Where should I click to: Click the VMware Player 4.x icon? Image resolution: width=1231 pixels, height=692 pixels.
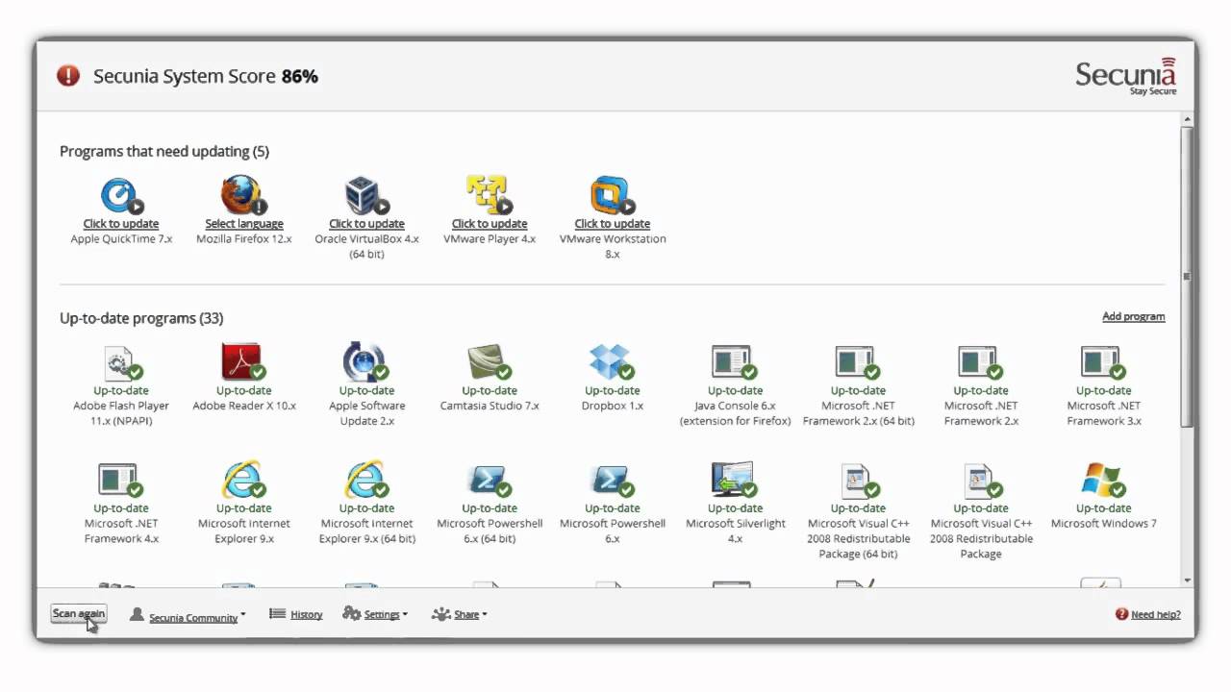pos(490,196)
